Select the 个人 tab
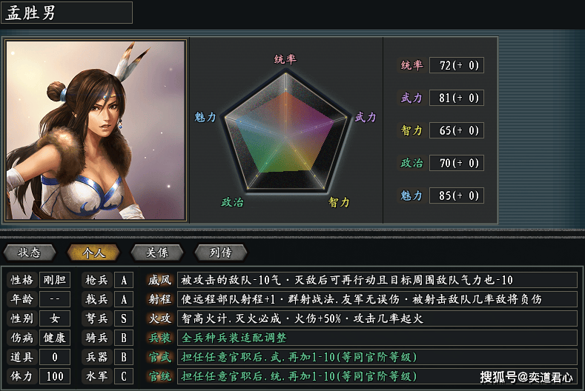 pyautogui.click(x=93, y=253)
